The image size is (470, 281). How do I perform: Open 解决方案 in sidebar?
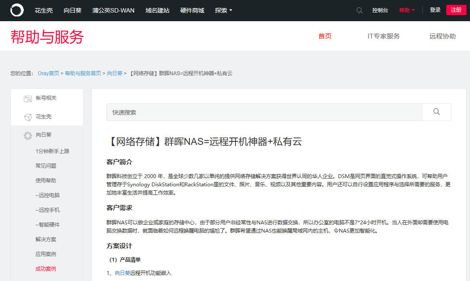[x=46, y=239]
